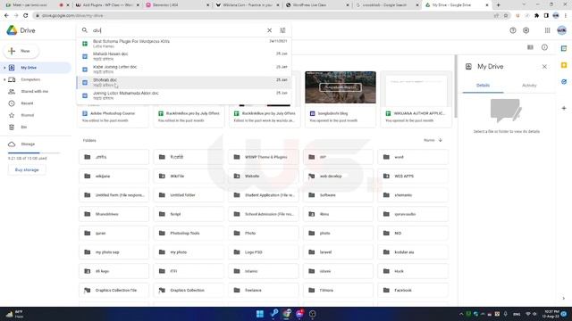Click the Name sort label
The image size is (572, 321).
[429, 140]
